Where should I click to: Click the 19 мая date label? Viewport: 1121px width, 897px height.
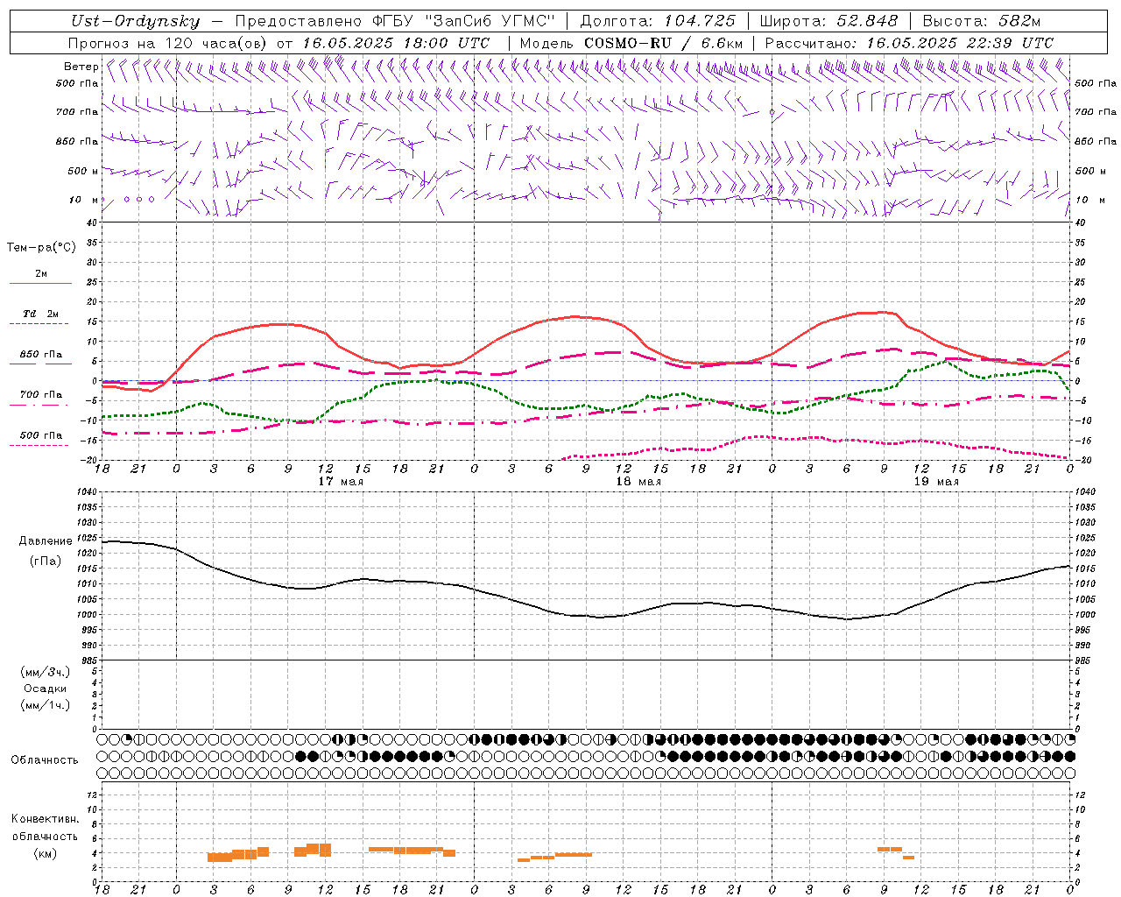click(x=936, y=482)
